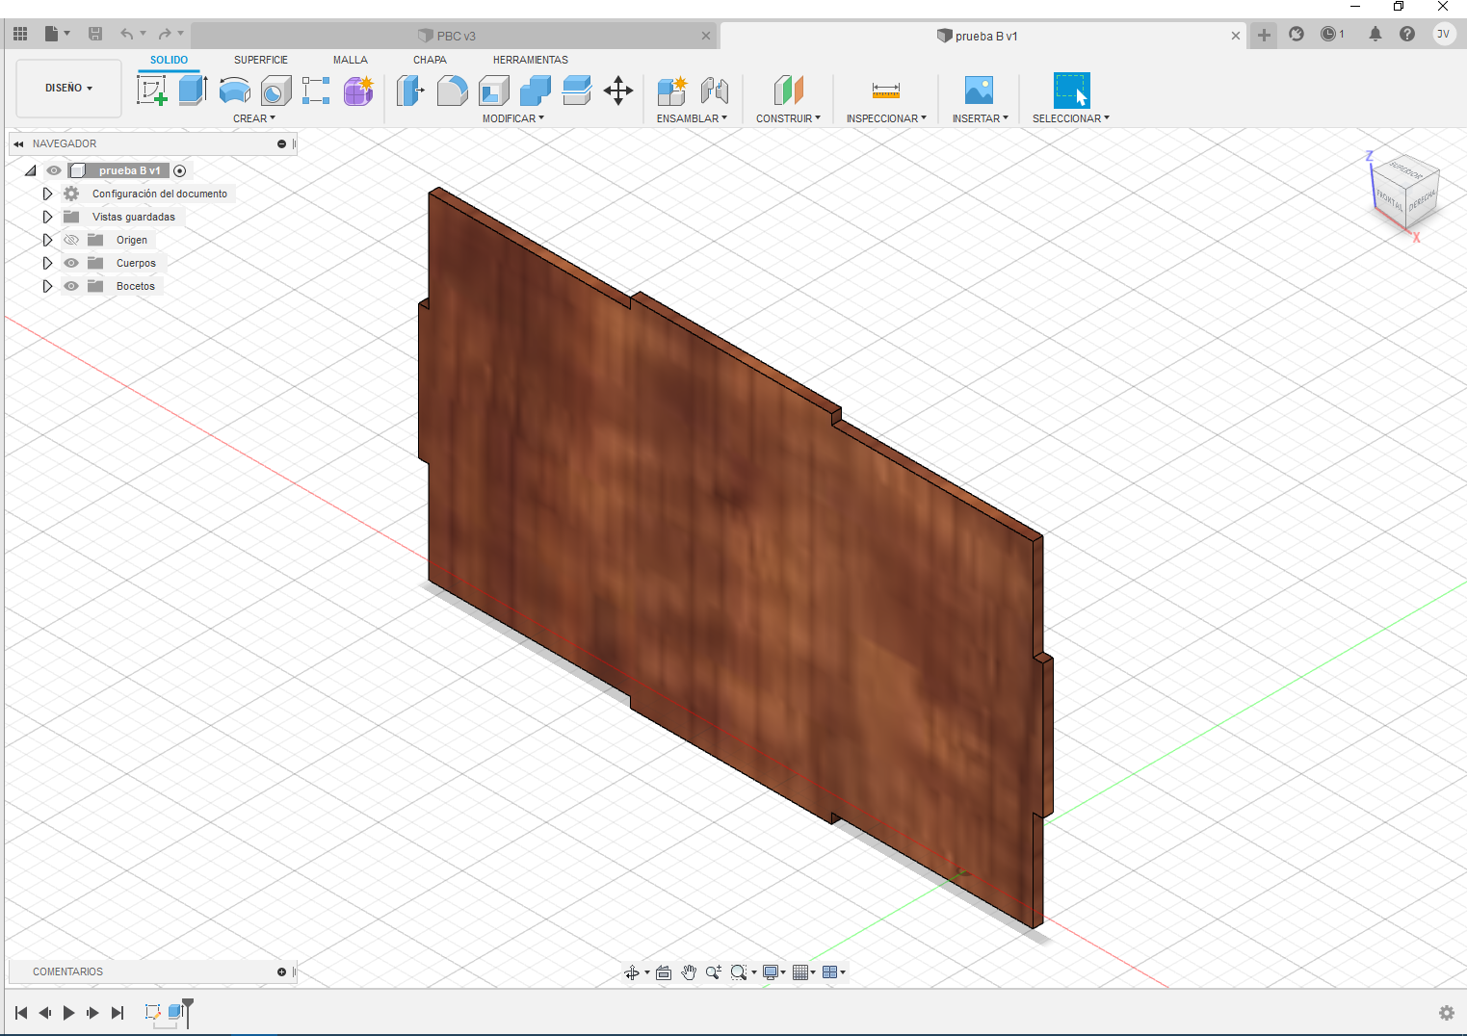Viewport: 1467px width, 1036px height.
Task: Open the notifications bell icon
Action: 1375,34
